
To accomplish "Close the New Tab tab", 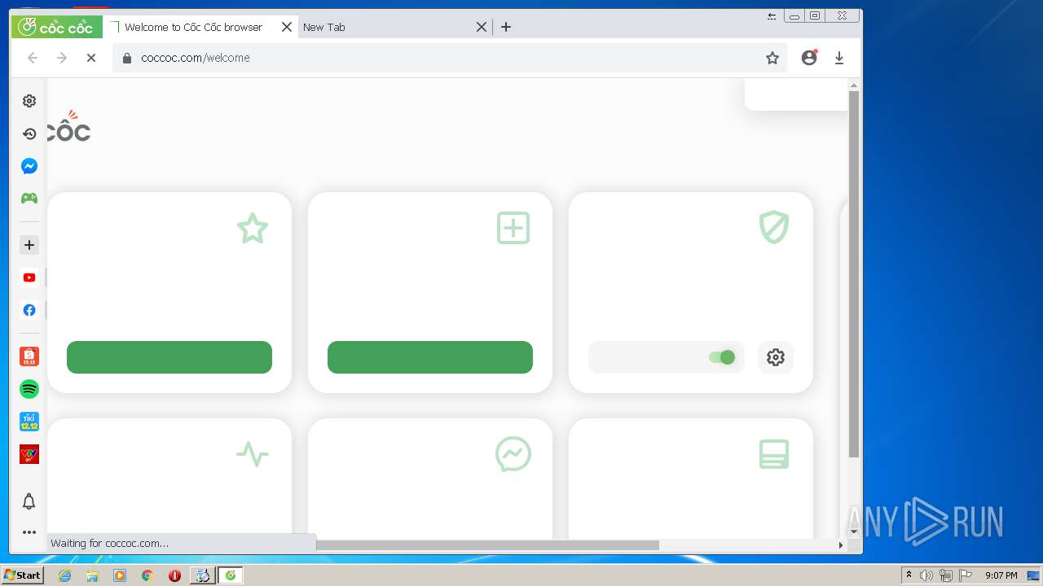I will click(482, 27).
